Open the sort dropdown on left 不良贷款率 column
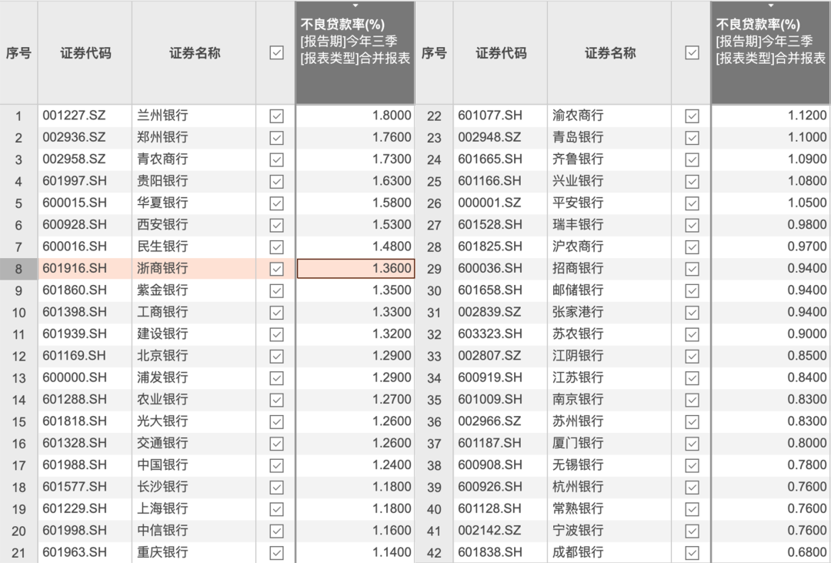 click(355, 6)
